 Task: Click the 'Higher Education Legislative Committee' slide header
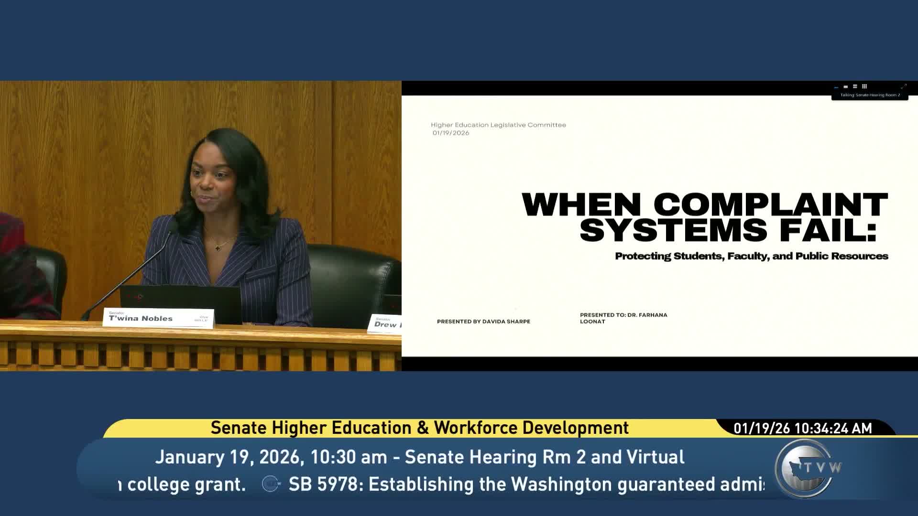tap(498, 125)
